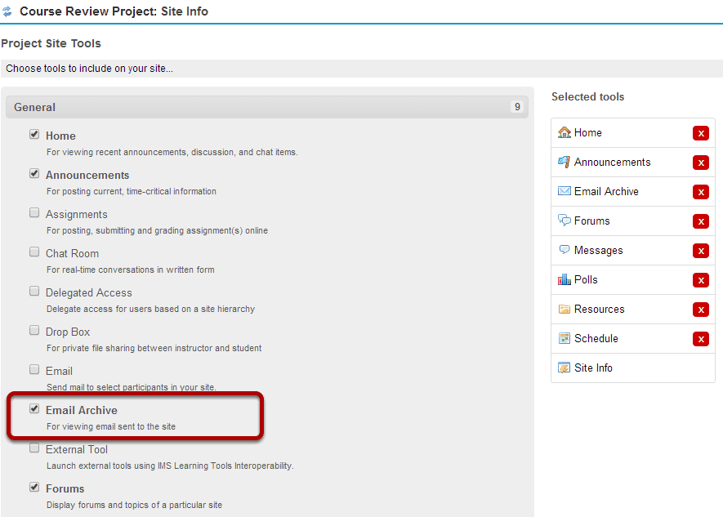Uncheck the Email Archive tool checkbox
The image size is (723, 517).
[34, 408]
